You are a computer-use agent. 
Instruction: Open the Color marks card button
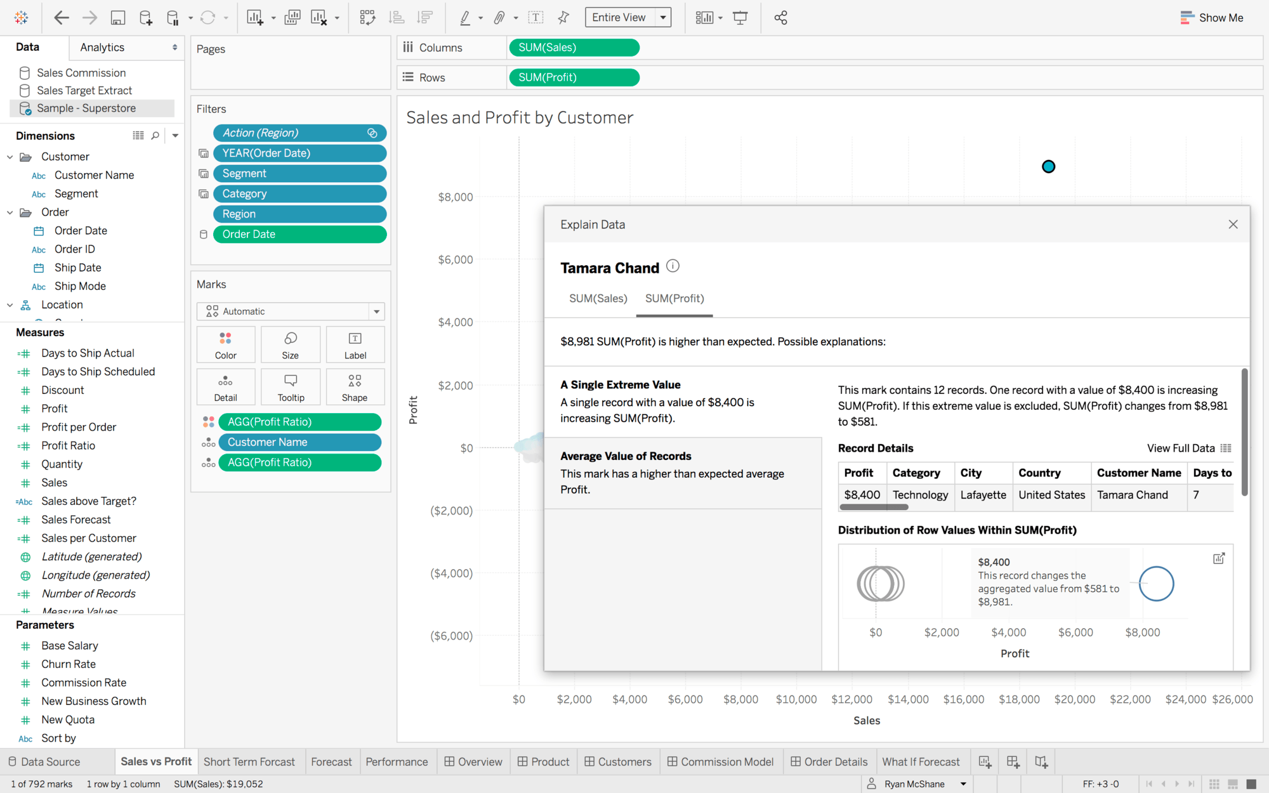coord(226,344)
